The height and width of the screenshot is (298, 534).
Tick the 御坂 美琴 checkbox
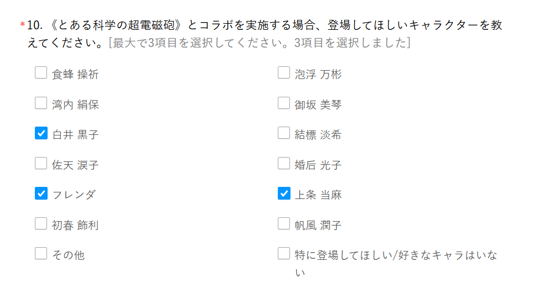pyautogui.click(x=284, y=103)
